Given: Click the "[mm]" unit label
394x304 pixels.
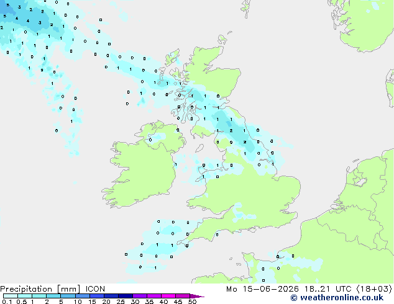Looking at the screenshot, I should point(68,289).
